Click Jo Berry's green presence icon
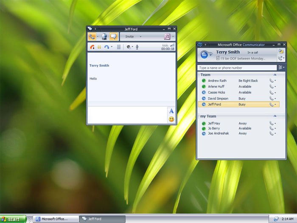The width and height of the screenshot is (297, 223). (x=204, y=128)
